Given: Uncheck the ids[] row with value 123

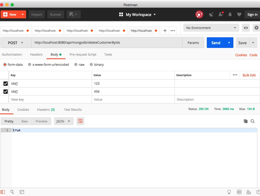Looking at the screenshot, I should pyautogui.click(x=6, y=84).
